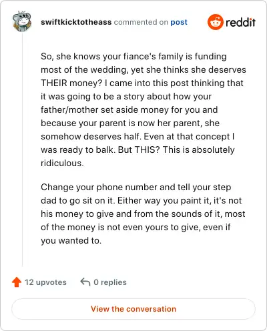Click the word "THEIR" in the comment

click(x=54, y=83)
